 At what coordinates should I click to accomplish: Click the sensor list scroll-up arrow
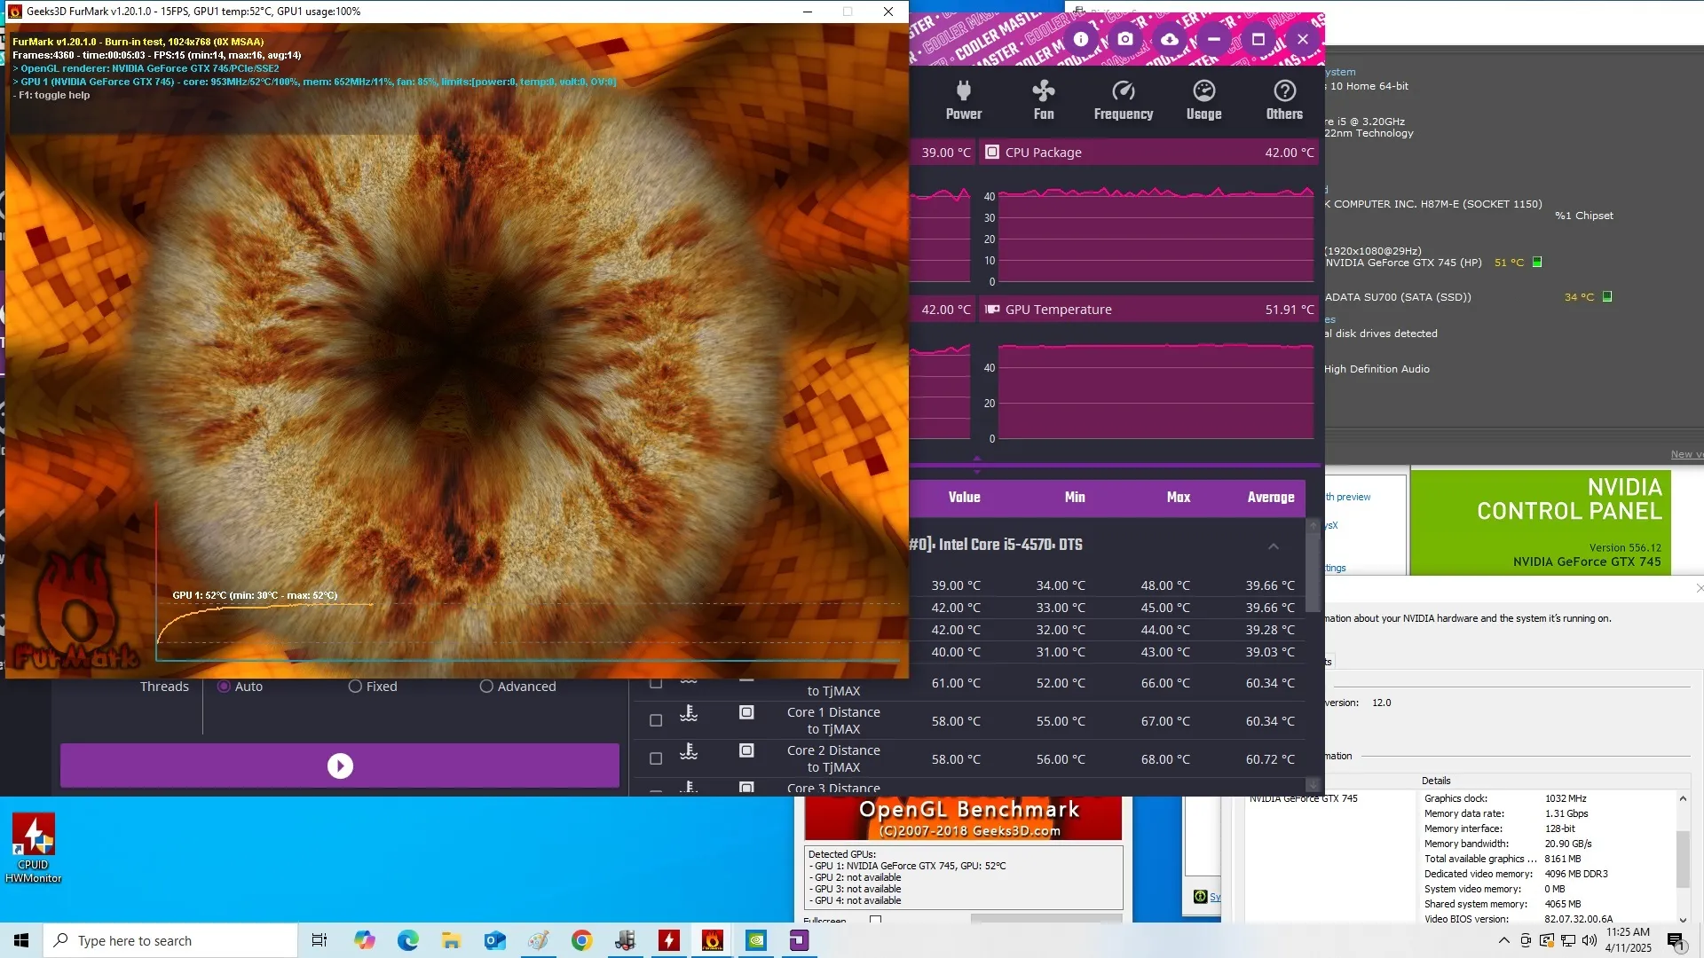point(1313,526)
